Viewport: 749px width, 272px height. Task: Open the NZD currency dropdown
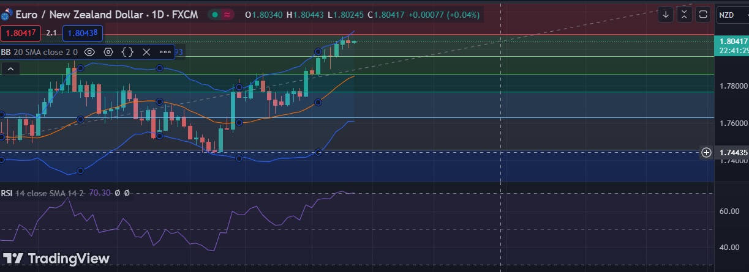coord(732,15)
